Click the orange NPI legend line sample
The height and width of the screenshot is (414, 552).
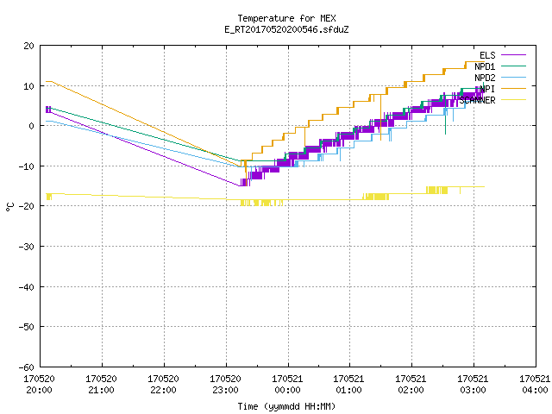pyautogui.click(x=513, y=88)
